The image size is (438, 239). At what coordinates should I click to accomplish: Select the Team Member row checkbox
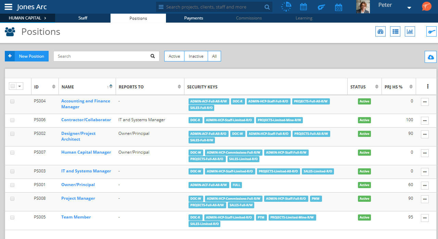click(x=12, y=217)
